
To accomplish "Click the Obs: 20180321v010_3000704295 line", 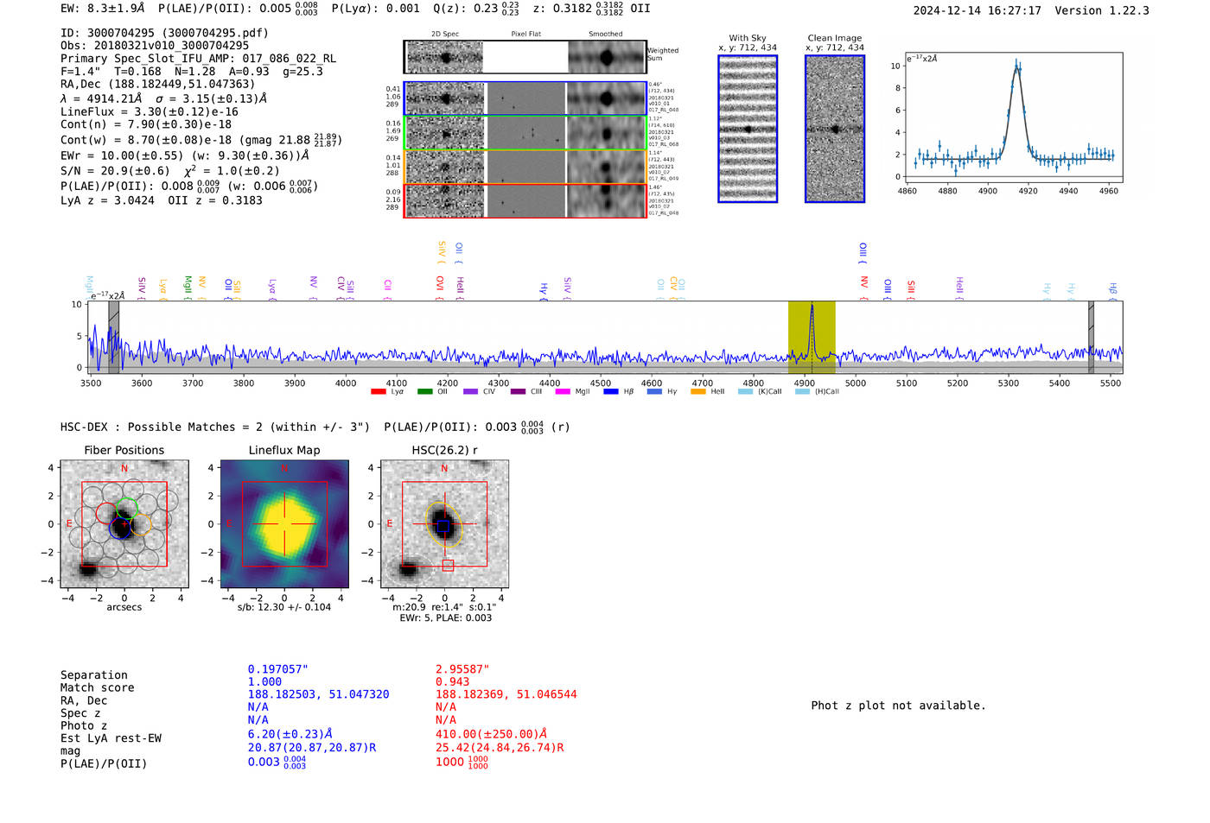I will 155,45.
